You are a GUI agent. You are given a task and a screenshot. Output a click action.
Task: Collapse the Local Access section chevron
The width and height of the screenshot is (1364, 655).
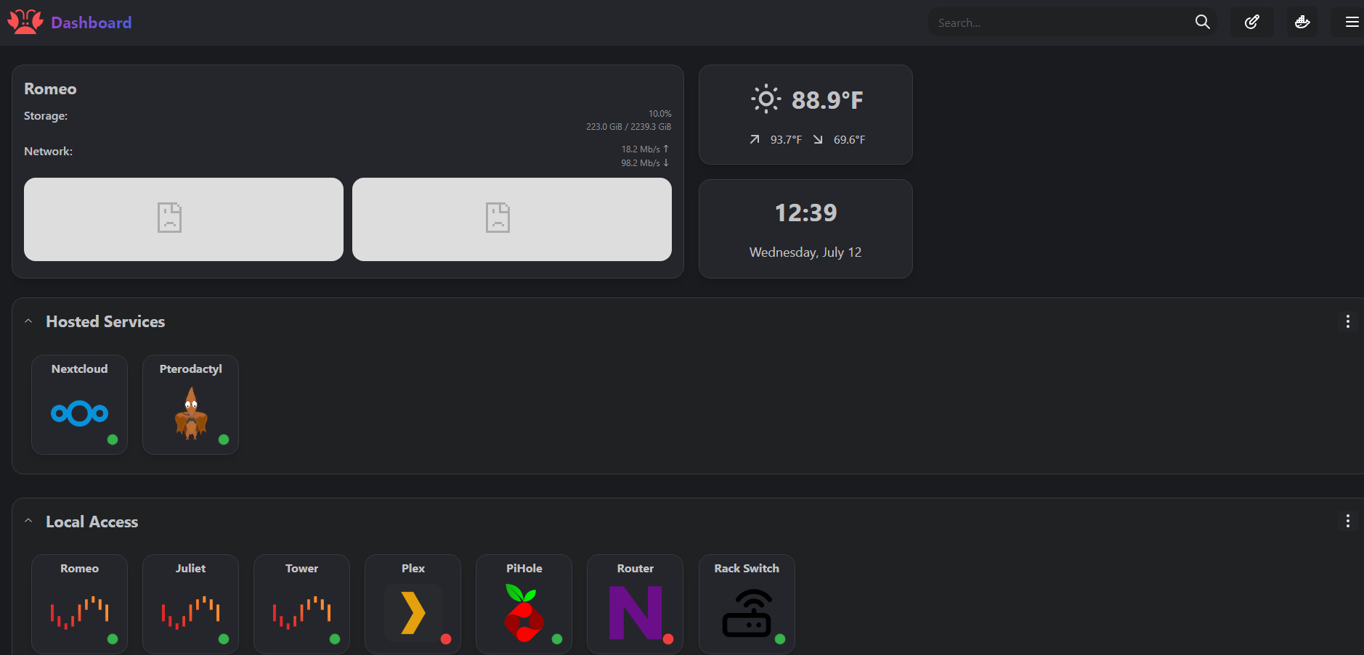point(28,520)
